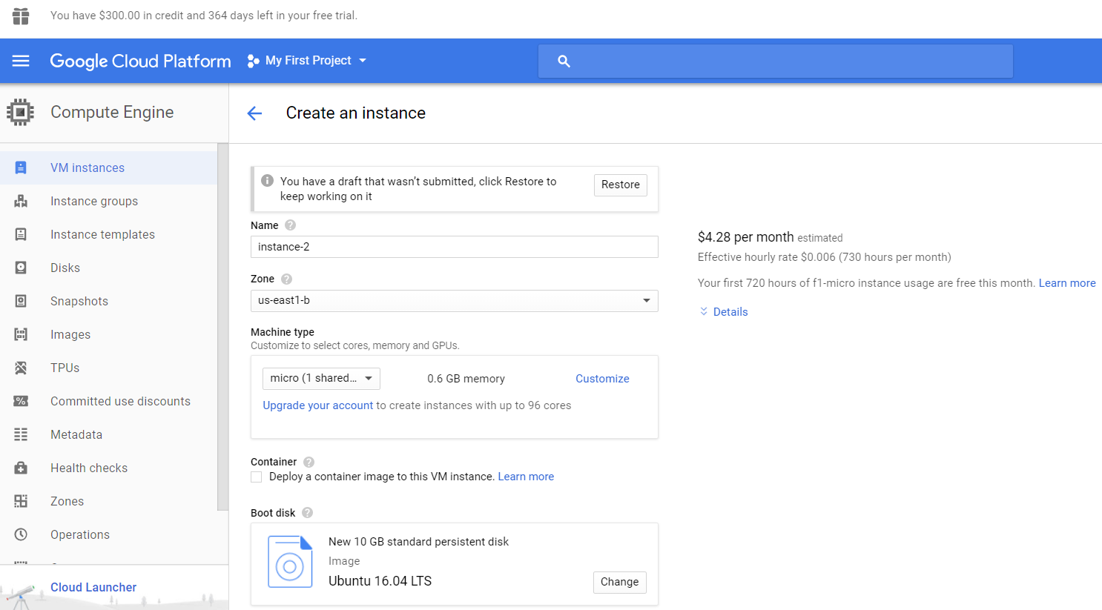Enable Deploy a container image checkbox
The width and height of the screenshot is (1102, 610).
[257, 477]
